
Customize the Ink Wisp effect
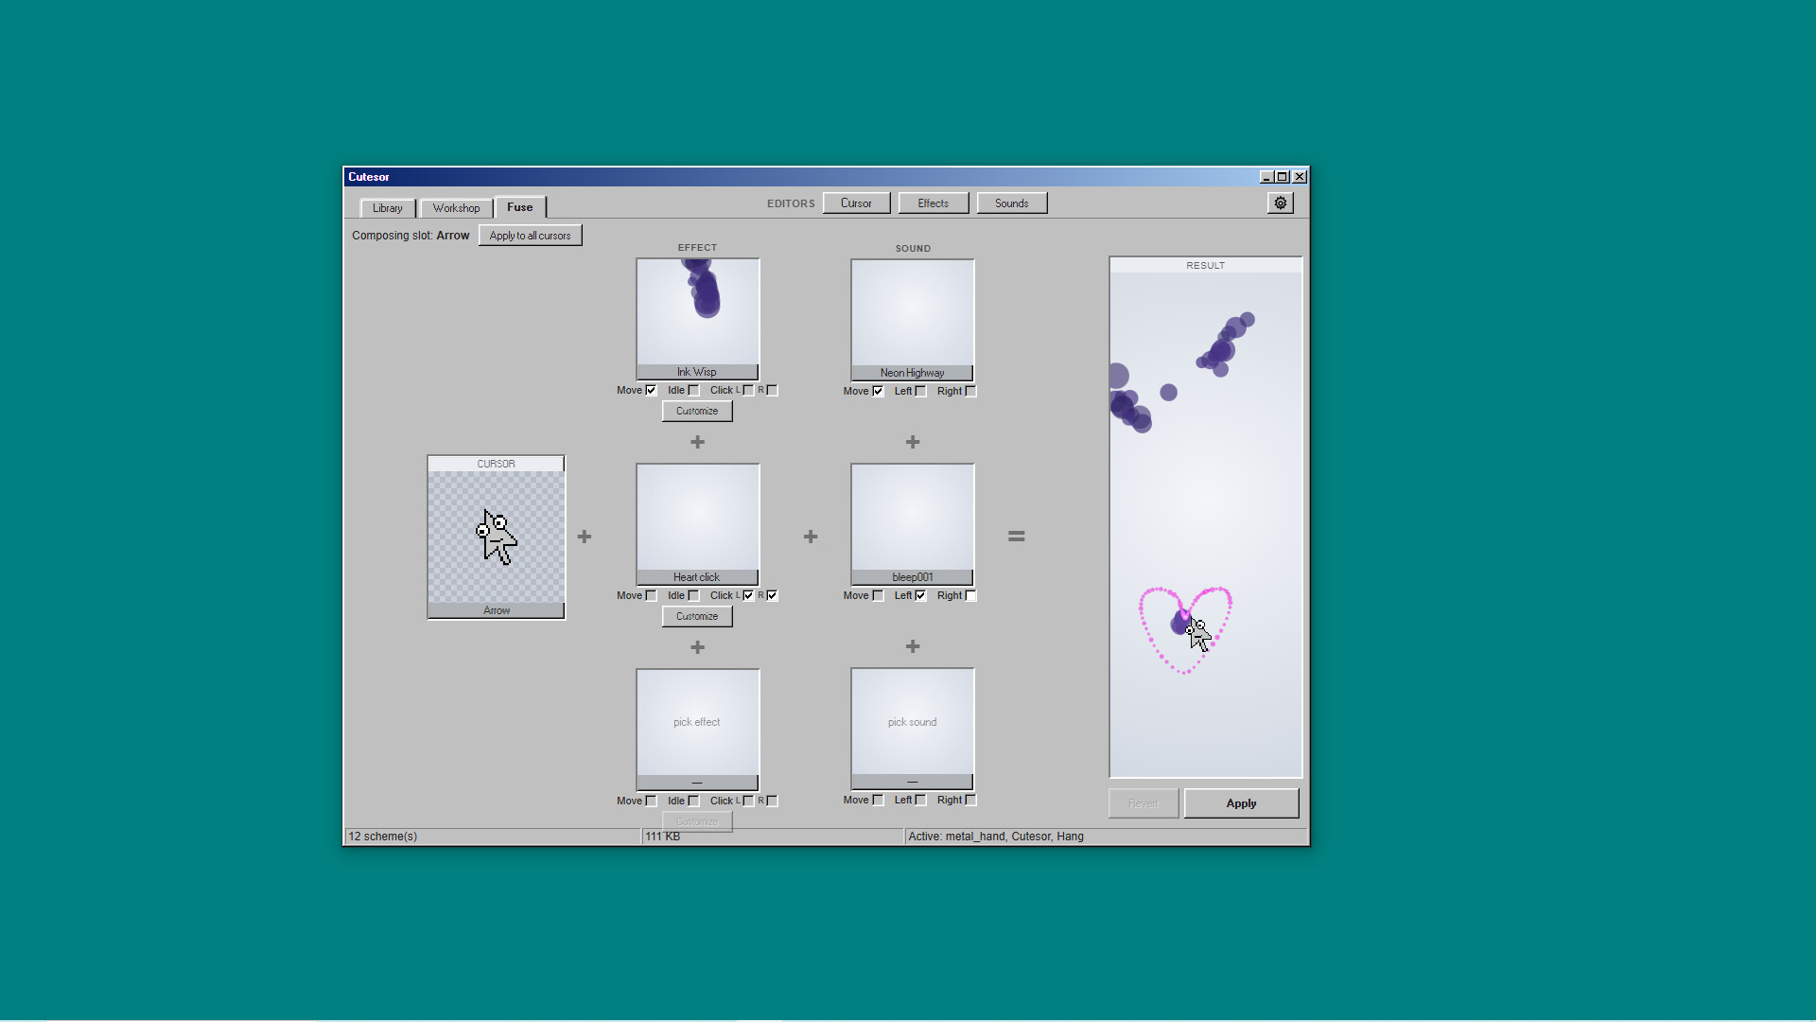pos(697,411)
